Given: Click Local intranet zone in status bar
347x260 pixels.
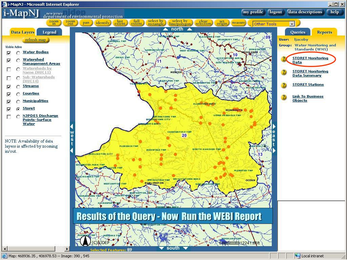Looking at the screenshot, I should tap(310, 256).
